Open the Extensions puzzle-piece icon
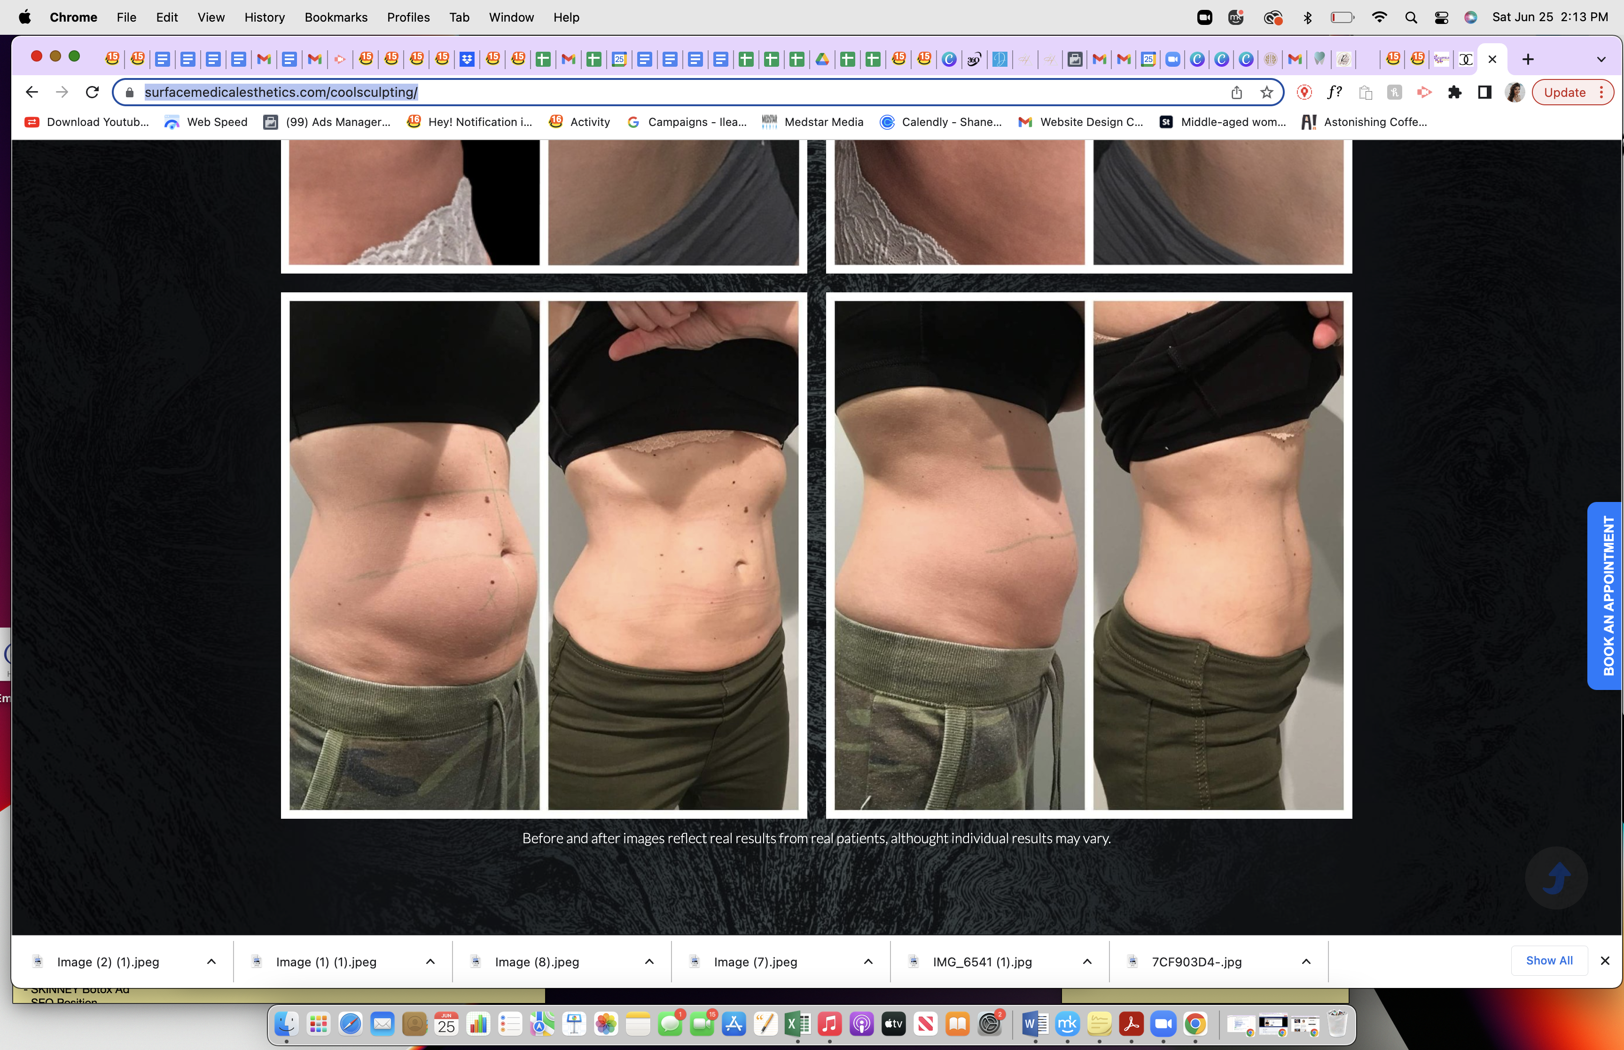The width and height of the screenshot is (1624, 1050). click(x=1454, y=92)
